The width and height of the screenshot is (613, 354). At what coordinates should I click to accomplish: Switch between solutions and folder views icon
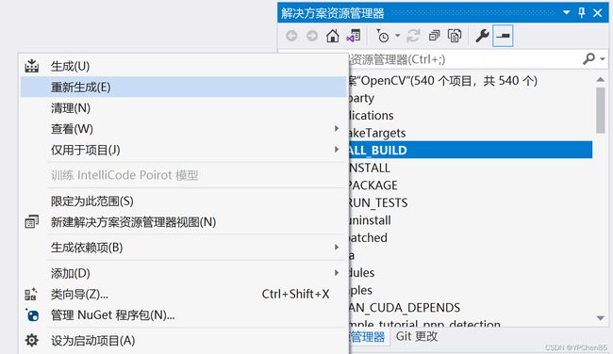pos(354,36)
